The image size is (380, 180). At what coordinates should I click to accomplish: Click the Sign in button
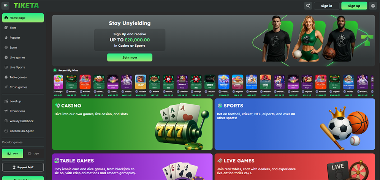point(327,6)
